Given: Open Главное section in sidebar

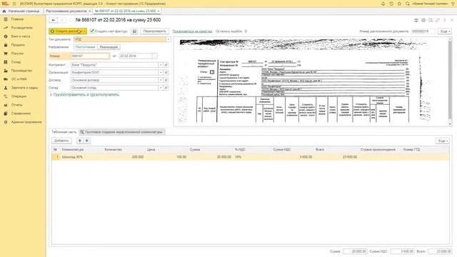Looking at the screenshot, I should [x=17, y=19].
